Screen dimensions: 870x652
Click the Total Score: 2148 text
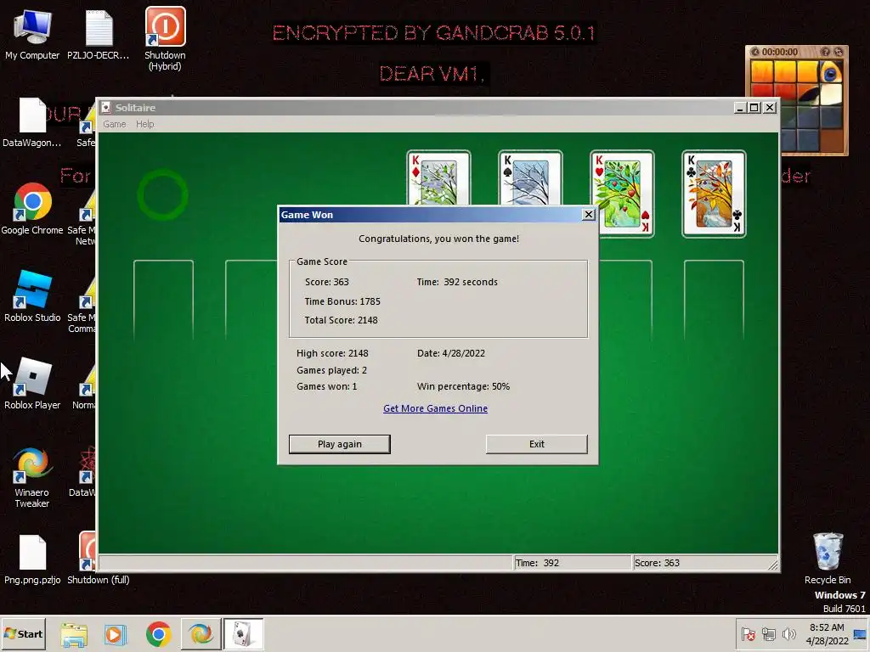click(342, 320)
